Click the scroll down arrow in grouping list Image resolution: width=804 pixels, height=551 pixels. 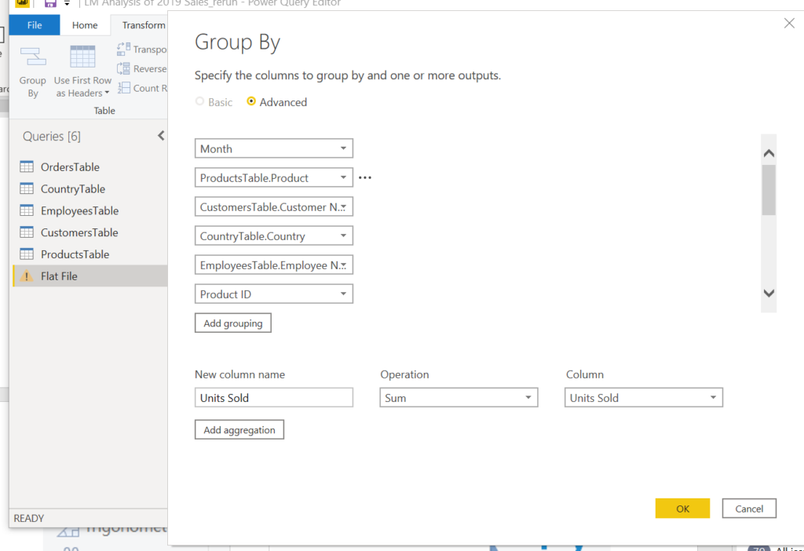[x=769, y=294]
